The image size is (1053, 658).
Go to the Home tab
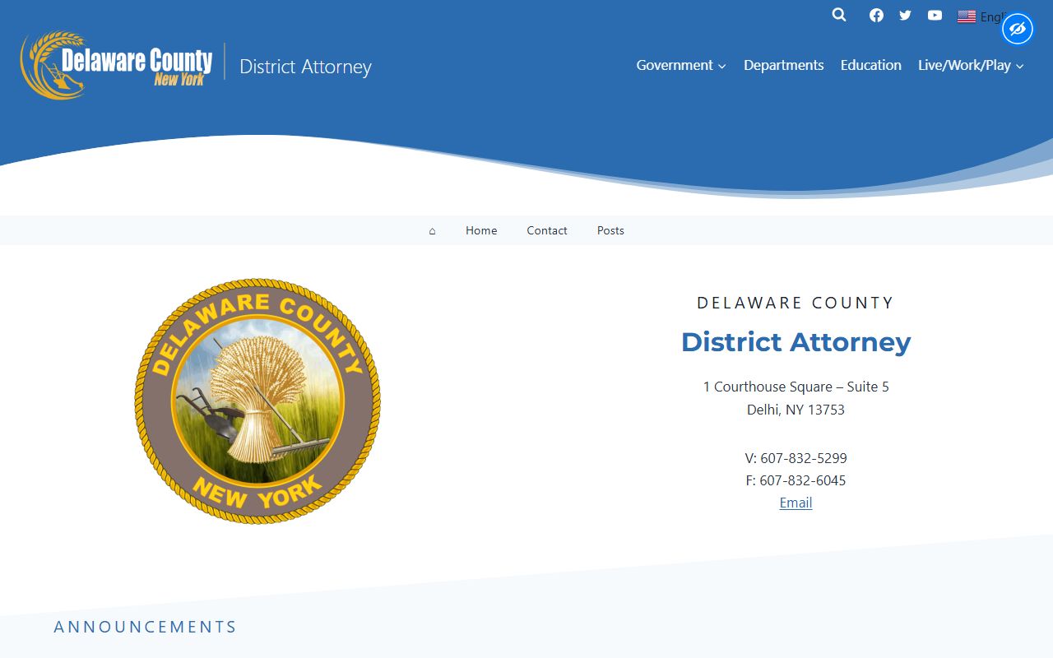(481, 230)
